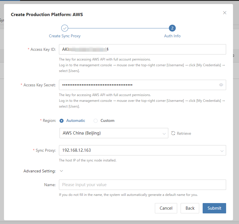
Task: Click the completed step checkmark circle
Action: (x=65, y=28)
